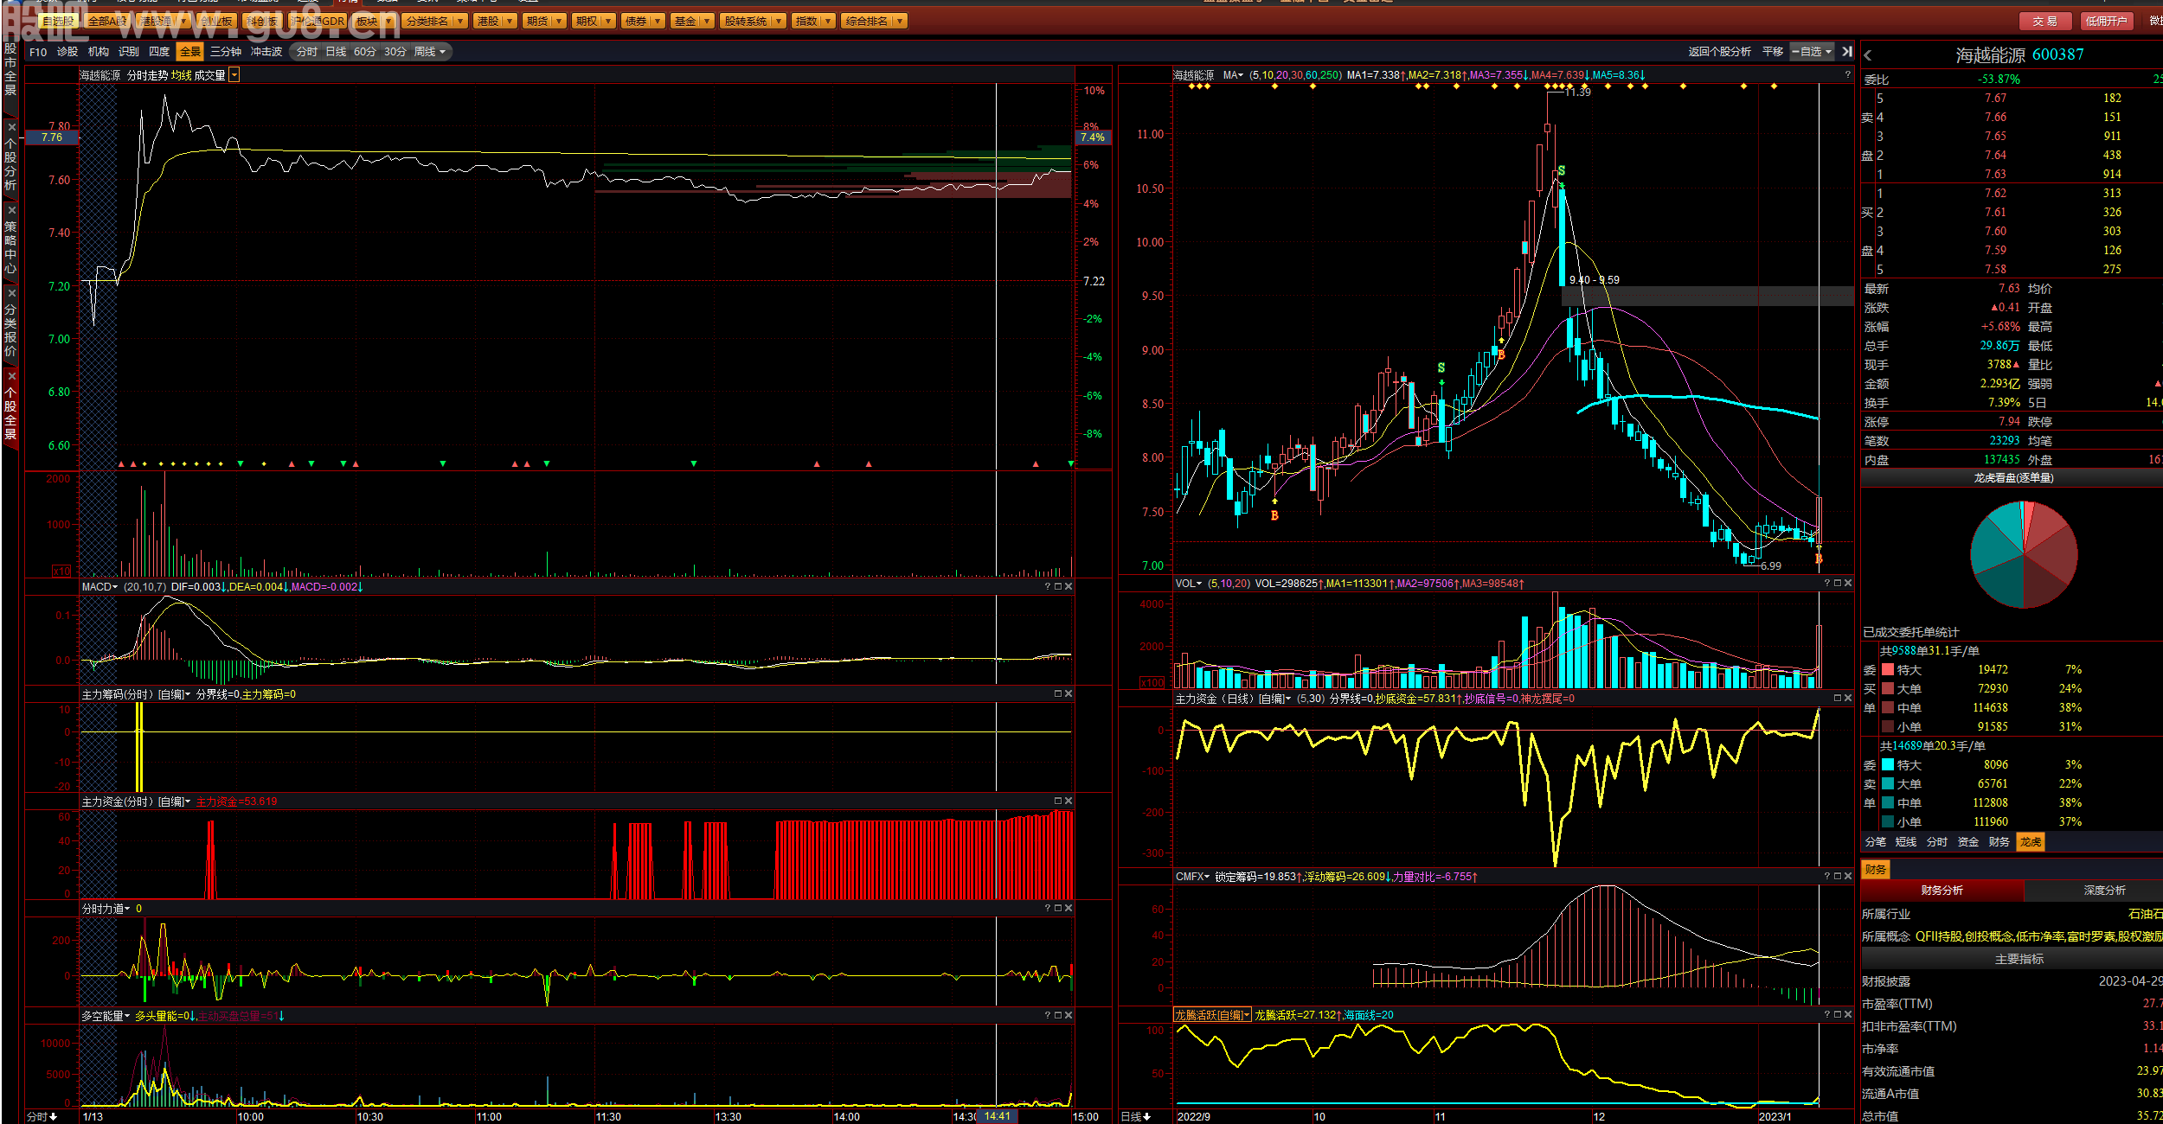Open the 财务分析 tab
Screen dimensions: 2163x1124
1942,891
